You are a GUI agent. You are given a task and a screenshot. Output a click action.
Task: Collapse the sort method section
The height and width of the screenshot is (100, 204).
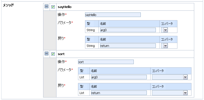(x=46, y=54)
